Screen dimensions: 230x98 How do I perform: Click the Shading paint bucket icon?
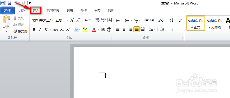coord(162,29)
